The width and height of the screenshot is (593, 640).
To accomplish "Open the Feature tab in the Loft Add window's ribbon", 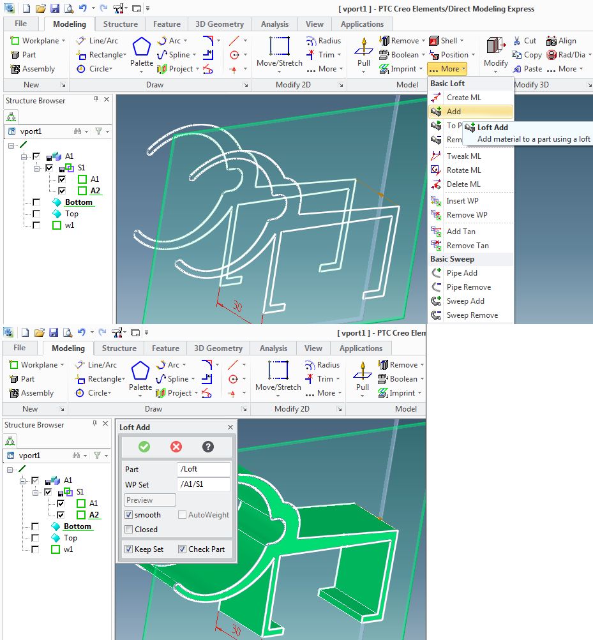I will click(165, 348).
